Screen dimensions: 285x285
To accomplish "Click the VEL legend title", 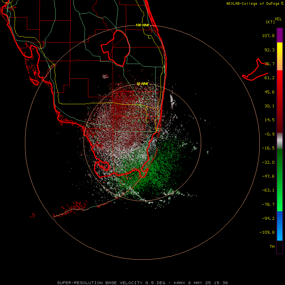I will point(278,19).
